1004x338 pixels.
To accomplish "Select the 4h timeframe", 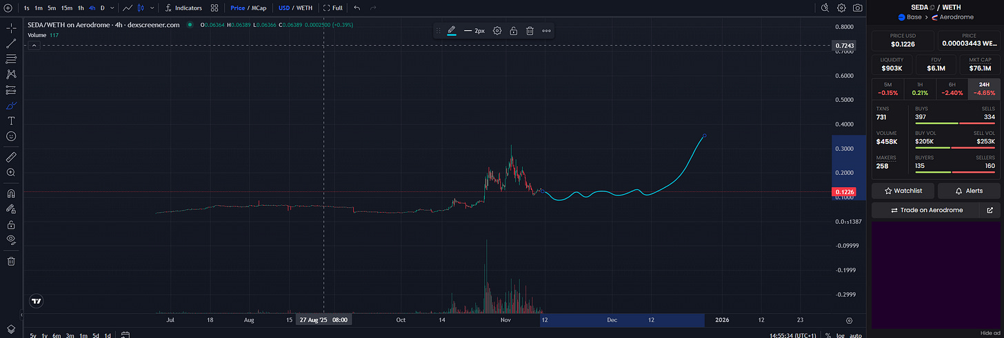I will (x=92, y=8).
